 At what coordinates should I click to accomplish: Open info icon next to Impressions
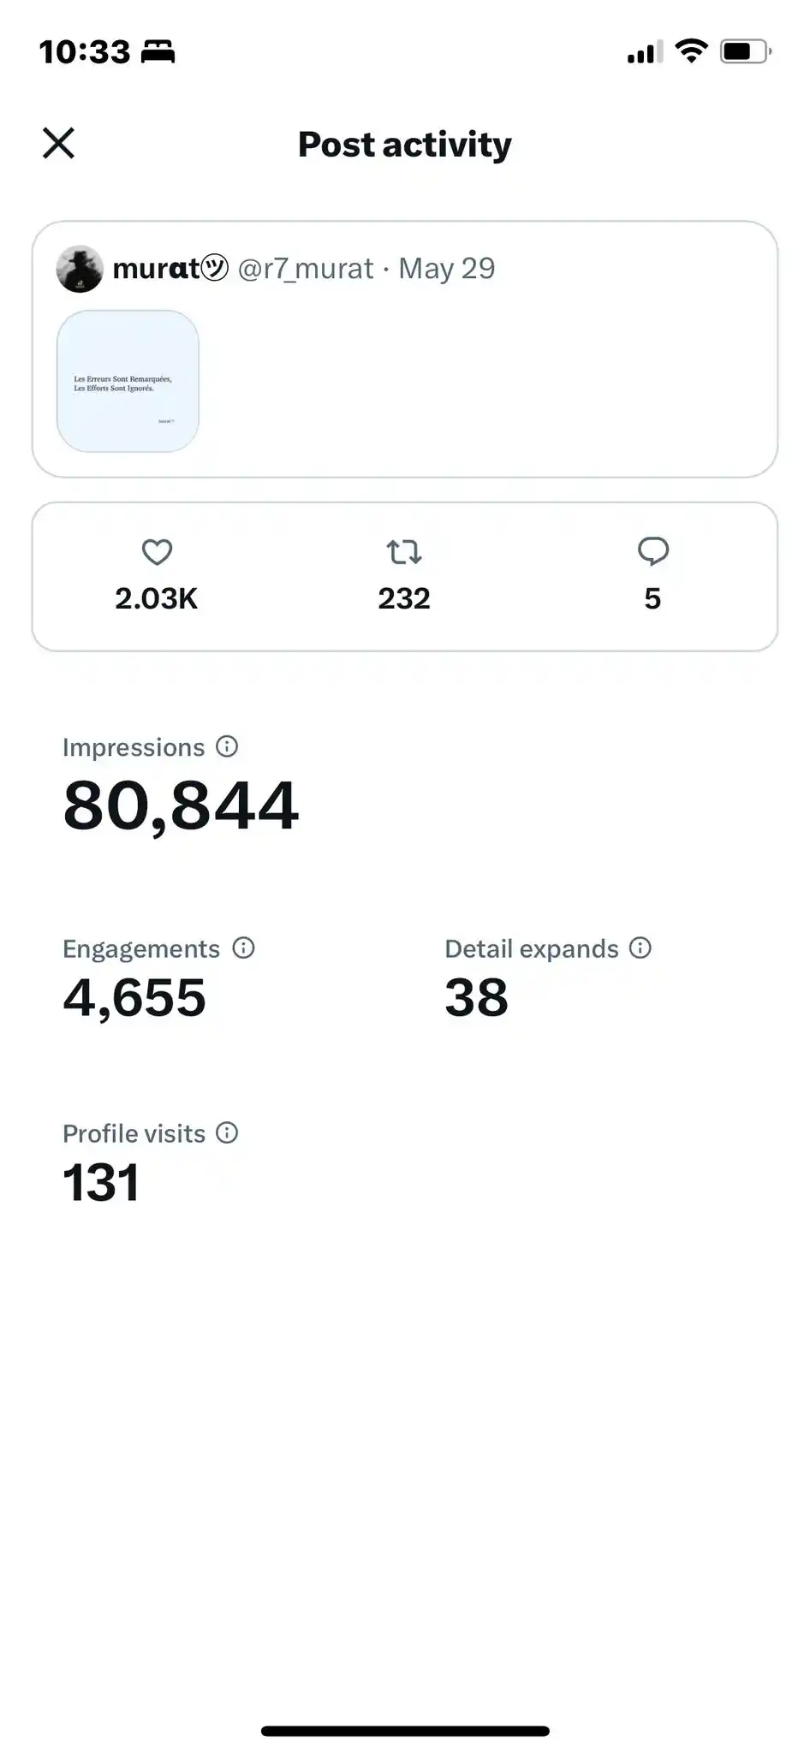pyautogui.click(x=227, y=746)
